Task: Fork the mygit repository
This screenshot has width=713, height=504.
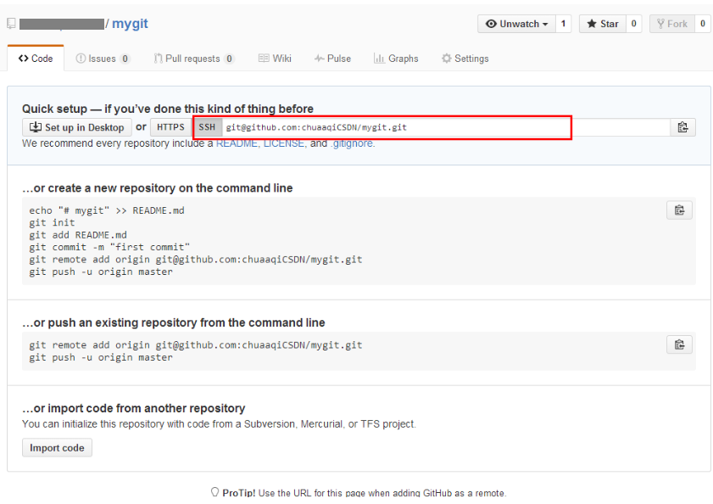Action: click(x=672, y=24)
